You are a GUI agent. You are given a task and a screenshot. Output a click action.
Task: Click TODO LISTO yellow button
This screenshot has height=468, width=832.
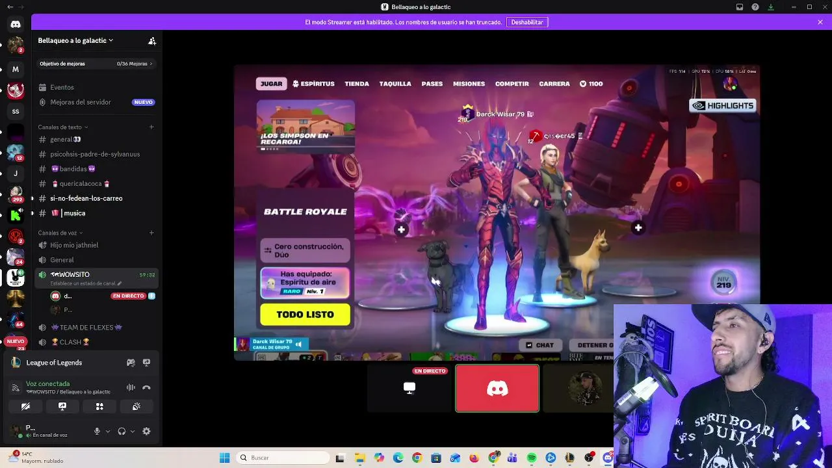pyautogui.click(x=305, y=315)
